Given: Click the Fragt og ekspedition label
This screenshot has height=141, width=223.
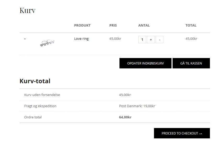Looking at the screenshot, I should tap(40, 106).
